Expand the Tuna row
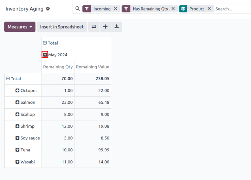The image size is (251, 180). point(18,150)
